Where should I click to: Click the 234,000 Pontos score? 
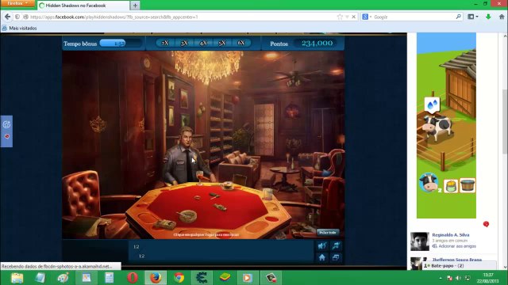point(317,44)
